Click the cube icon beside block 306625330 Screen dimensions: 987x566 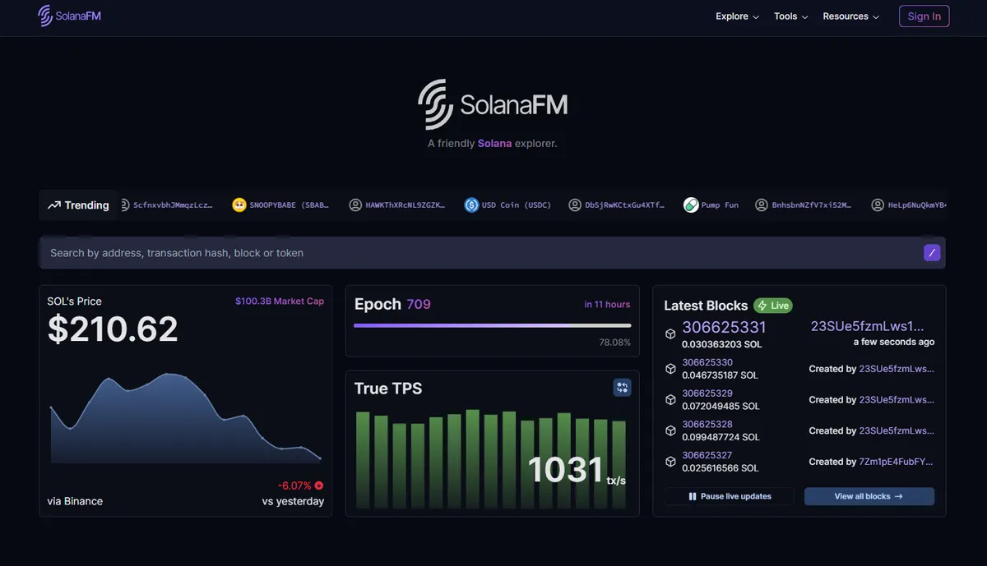(670, 369)
